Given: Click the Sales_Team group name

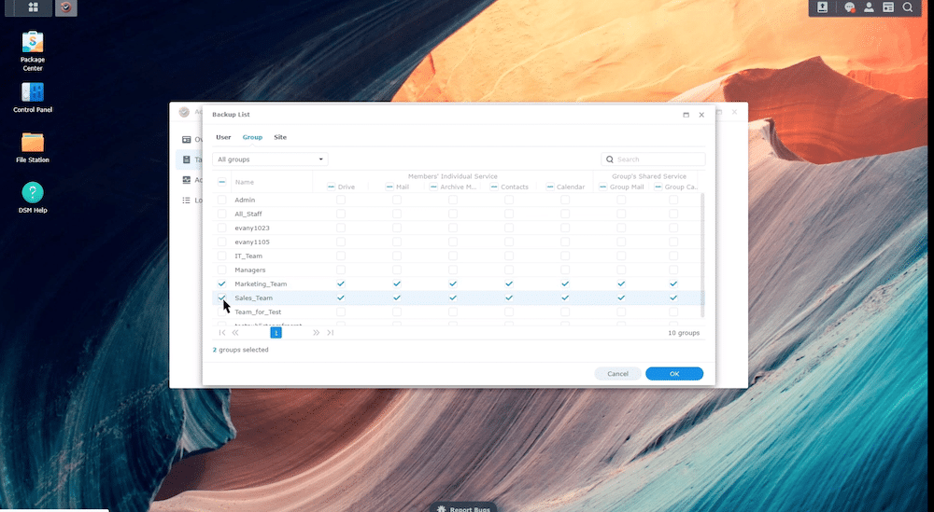Looking at the screenshot, I should coord(253,298).
